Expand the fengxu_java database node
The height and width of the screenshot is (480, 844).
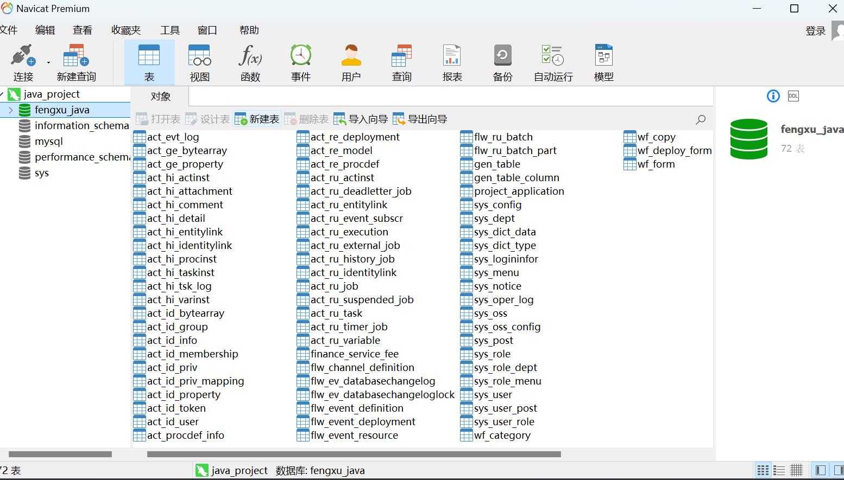pos(10,110)
